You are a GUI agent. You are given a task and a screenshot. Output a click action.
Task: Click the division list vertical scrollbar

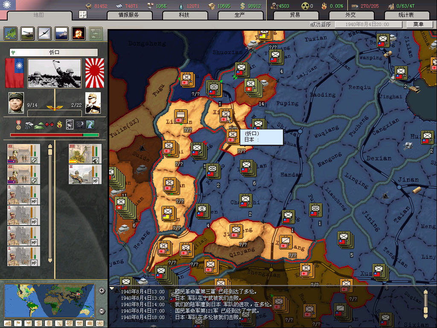pyautogui.click(x=50, y=203)
